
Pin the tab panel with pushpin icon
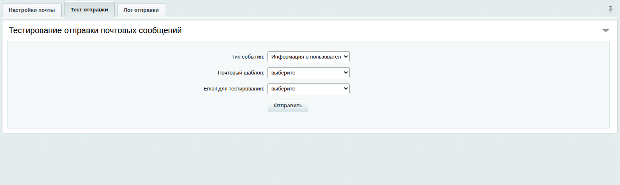pos(611,9)
